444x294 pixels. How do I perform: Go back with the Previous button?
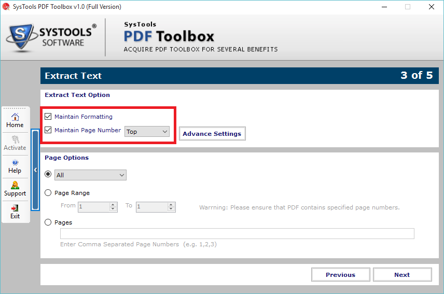[x=341, y=274]
